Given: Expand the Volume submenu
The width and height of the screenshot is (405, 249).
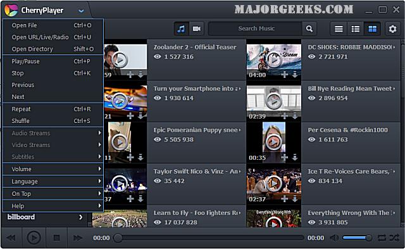Looking at the screenshot, I should click(53, 169).
